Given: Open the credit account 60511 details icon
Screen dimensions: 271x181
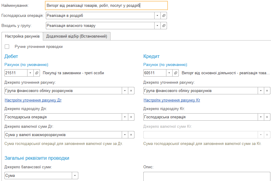Looking at the screenshot, I should 176,73.
